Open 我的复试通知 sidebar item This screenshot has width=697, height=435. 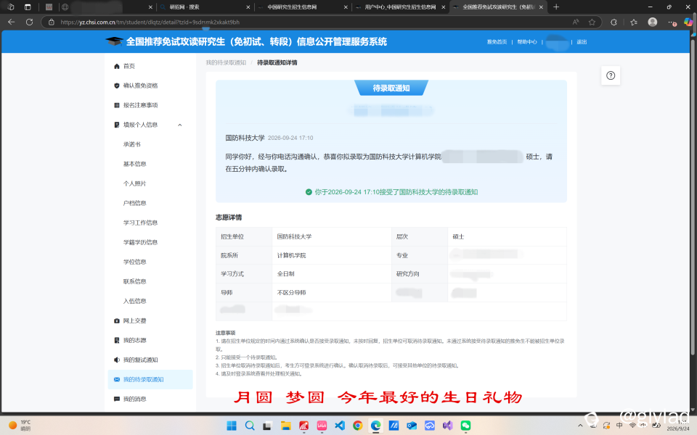coord(140,360)
